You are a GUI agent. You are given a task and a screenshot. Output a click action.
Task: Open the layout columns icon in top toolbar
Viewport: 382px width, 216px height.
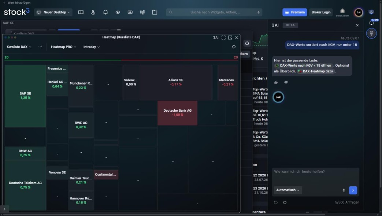[81, 12]
